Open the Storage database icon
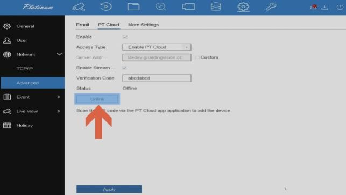This screenshot has height=195, width=346. (216, 6)
